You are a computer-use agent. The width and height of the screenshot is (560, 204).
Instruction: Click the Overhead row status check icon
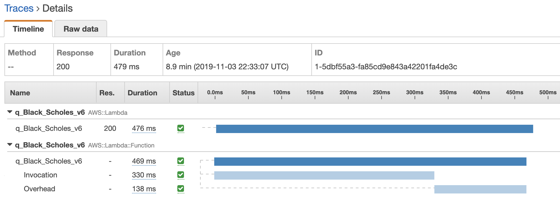click(181, 188)
